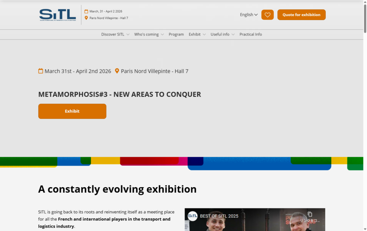The width and height of the screenshot is (367, 231).
Task: Click the SITL logo in the header
Action: point(58,15)
